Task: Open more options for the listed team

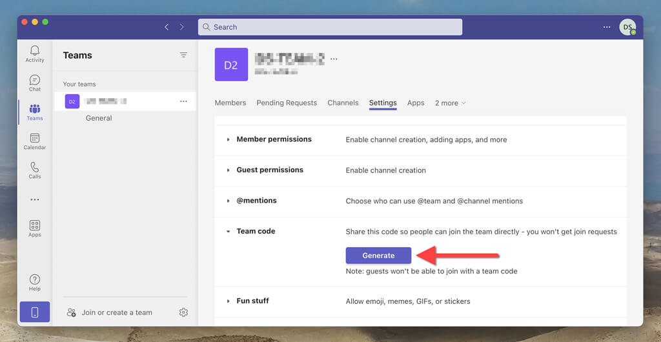Action: tap(183, 101)
